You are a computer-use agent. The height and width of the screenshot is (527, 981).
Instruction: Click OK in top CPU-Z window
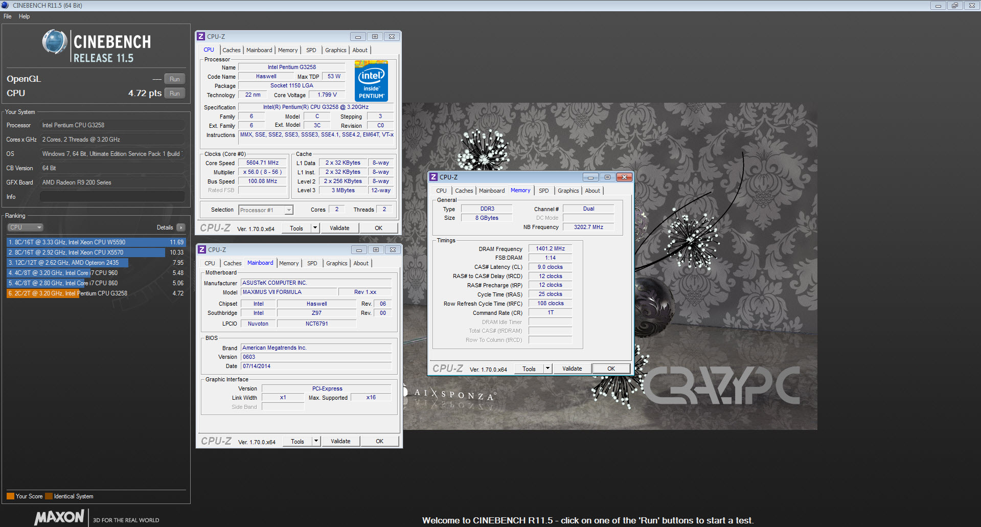379,228
